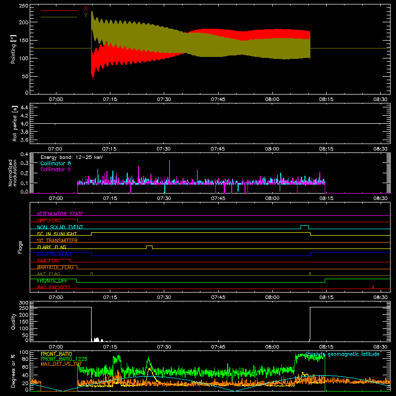Viewport: 396px width, 396px height.
Task: Select the red X legend line sample
Action: [x=59, y=10]
